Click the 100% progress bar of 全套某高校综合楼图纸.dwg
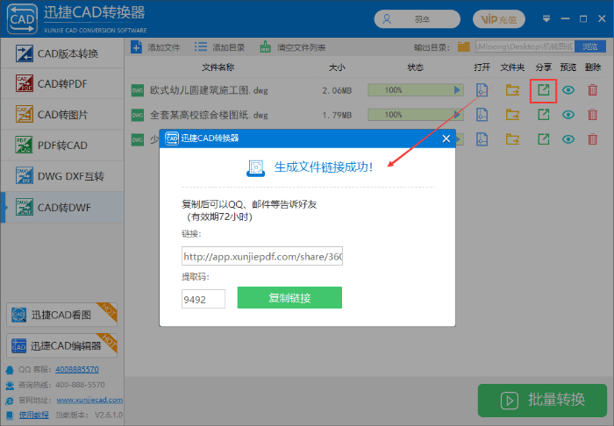Screen dimensions: 614x426 coord(416,115)
